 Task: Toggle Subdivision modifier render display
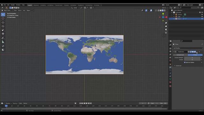(x=195, y=52)
